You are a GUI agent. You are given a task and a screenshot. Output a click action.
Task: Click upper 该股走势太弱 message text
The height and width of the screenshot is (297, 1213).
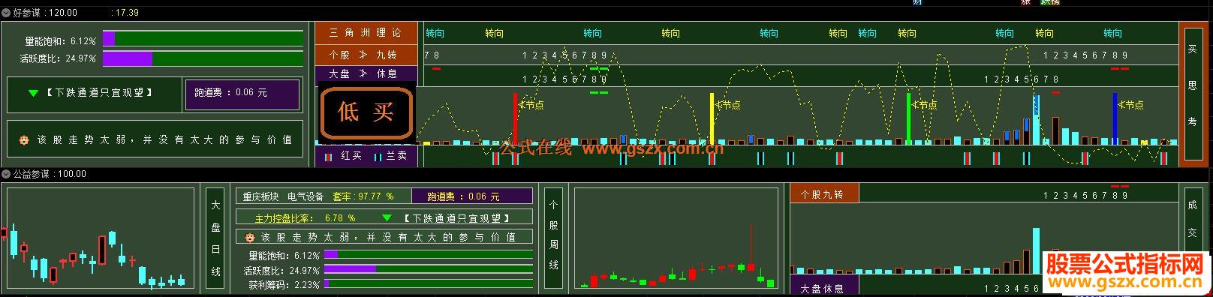pos(164,139)
